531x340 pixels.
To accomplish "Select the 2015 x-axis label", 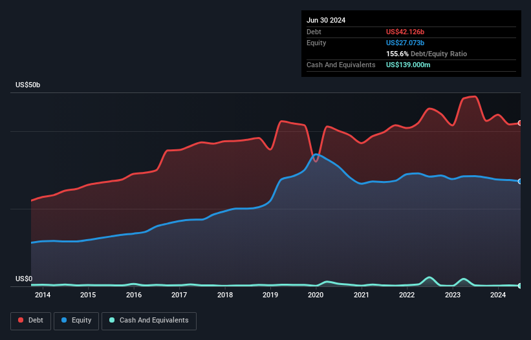I will (88, 295).
